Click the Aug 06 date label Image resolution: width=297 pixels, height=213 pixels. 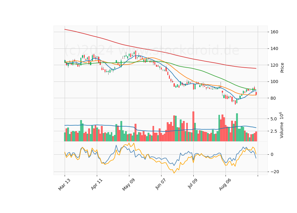(x=225, y=184)
